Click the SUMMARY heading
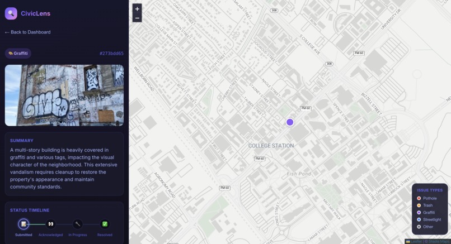 point(22,141)
